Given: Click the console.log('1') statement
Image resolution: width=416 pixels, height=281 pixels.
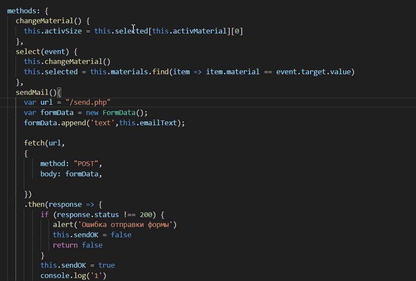Looking at the screenshot, I should click(73, 276).
